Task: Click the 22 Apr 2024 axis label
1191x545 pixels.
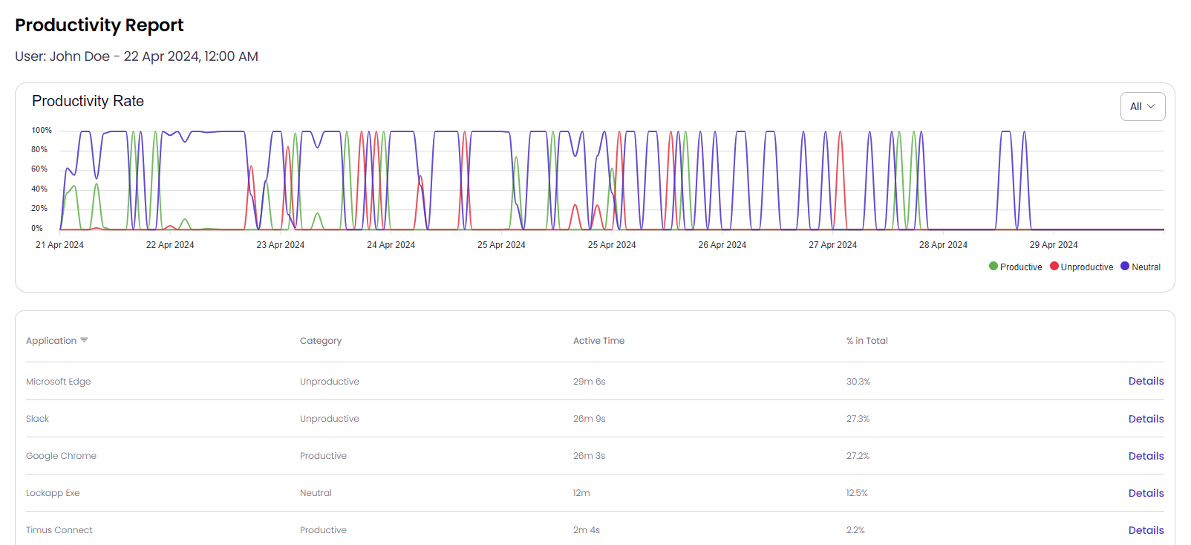Action: point(170,245)
